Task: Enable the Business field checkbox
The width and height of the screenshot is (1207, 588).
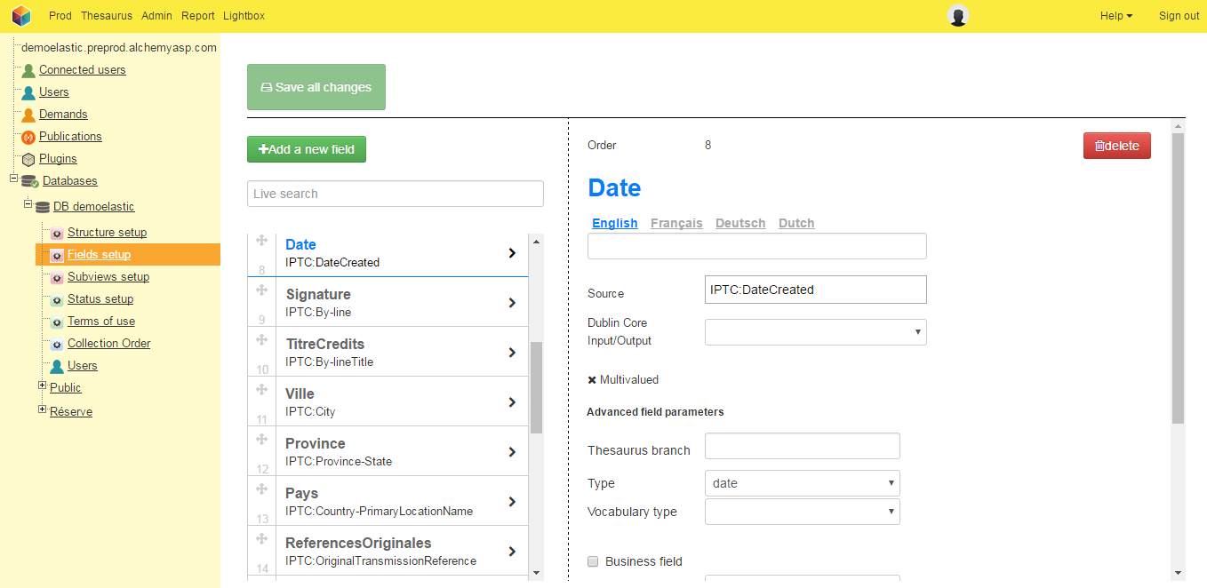Action: (593, 561)
